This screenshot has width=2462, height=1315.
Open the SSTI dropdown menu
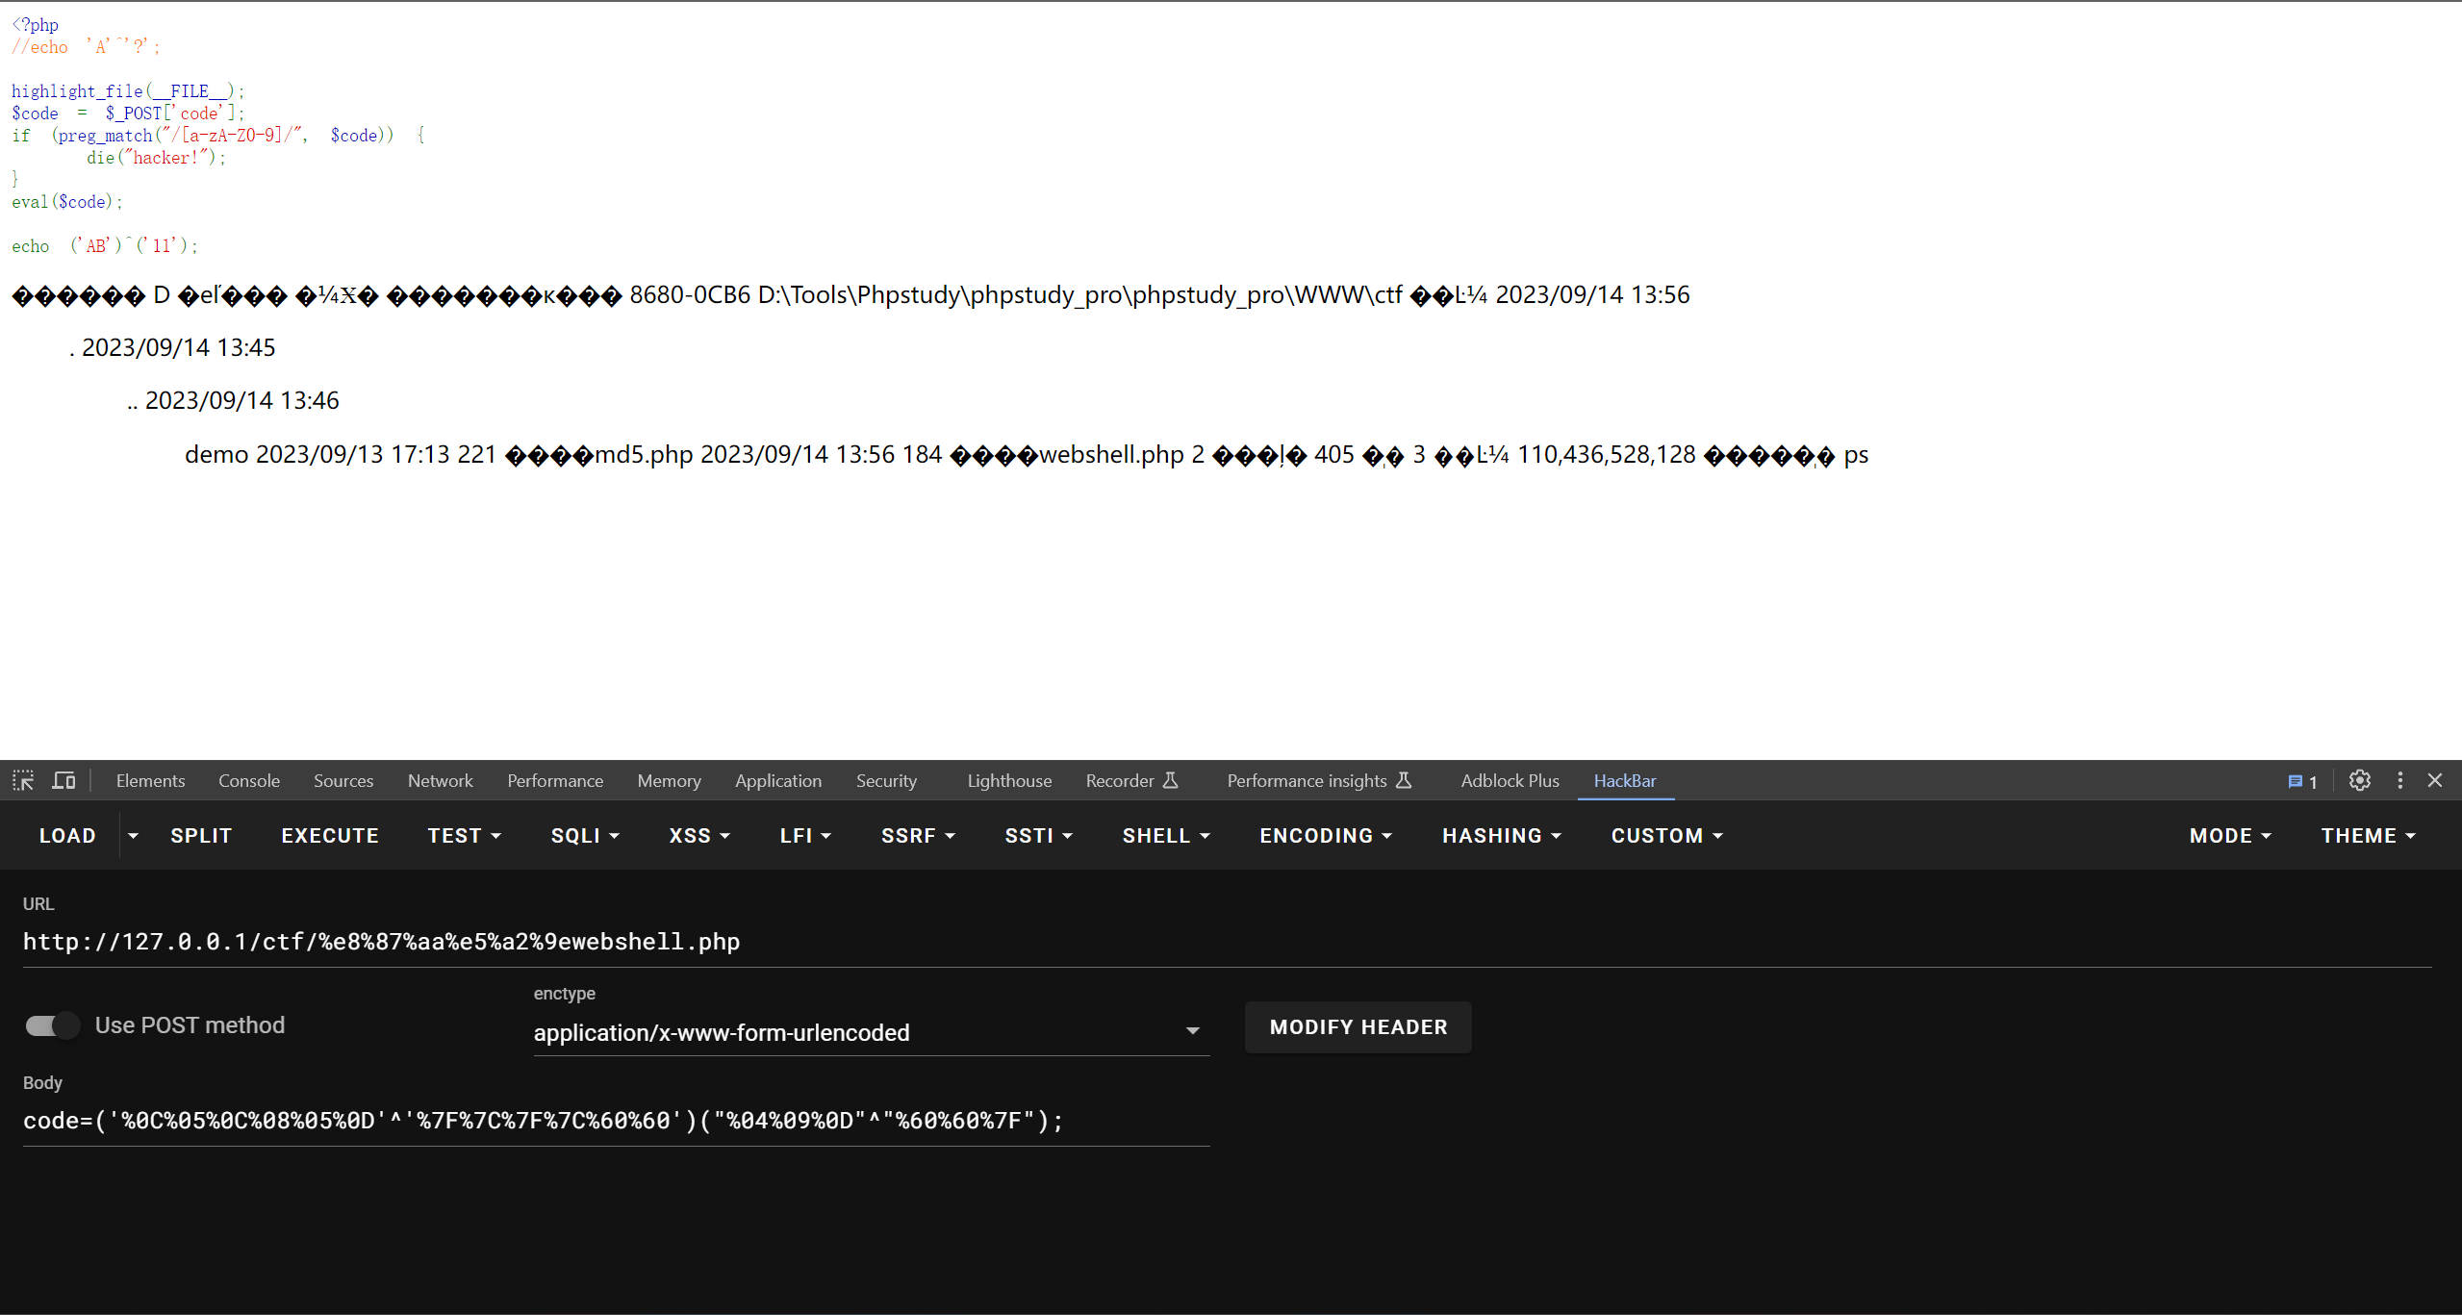(x=1038, y=835)
